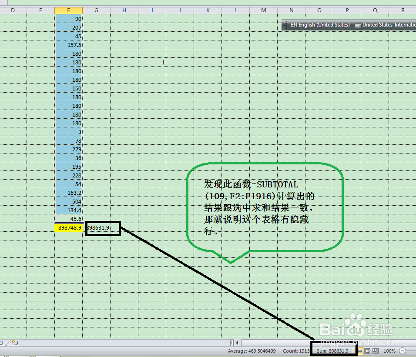Toggle the Average: 469.5046499 display
The image size is (416, 357).
252,351
